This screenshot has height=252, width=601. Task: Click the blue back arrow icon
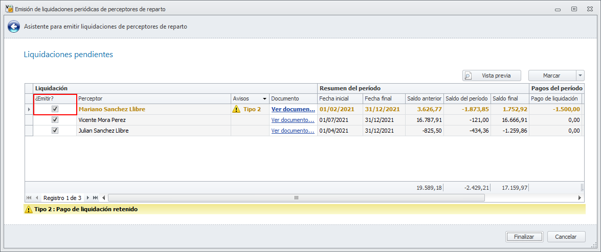13,27
